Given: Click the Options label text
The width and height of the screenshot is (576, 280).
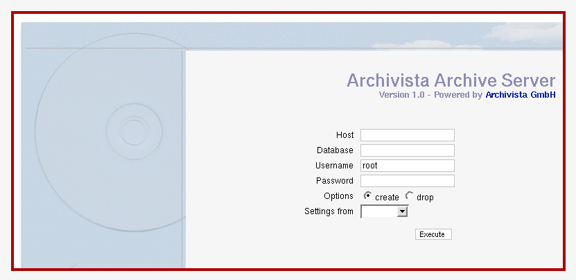Looking at the screenshot, I should pyautogui.click(x=338, y=196).
